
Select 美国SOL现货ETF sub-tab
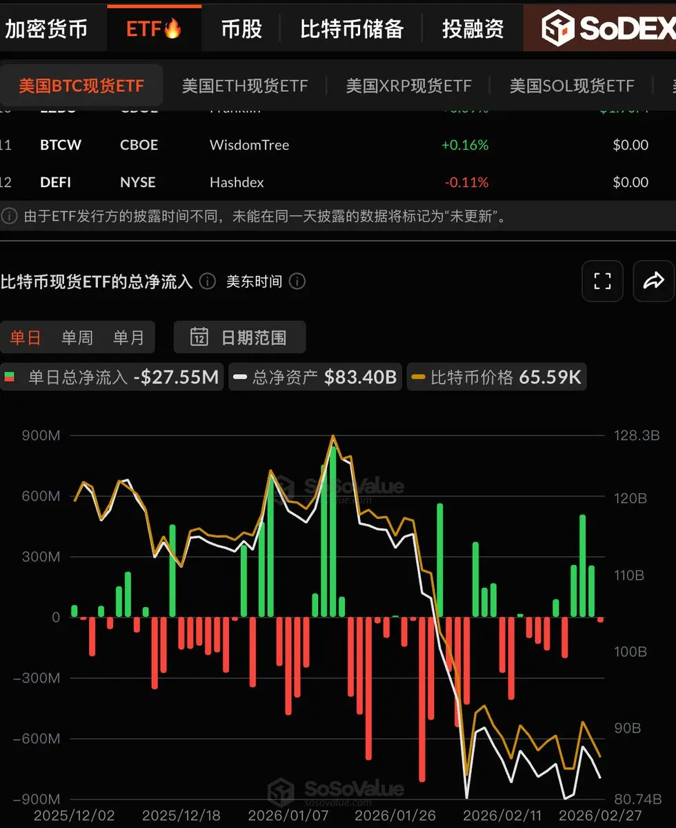point(572,86)
